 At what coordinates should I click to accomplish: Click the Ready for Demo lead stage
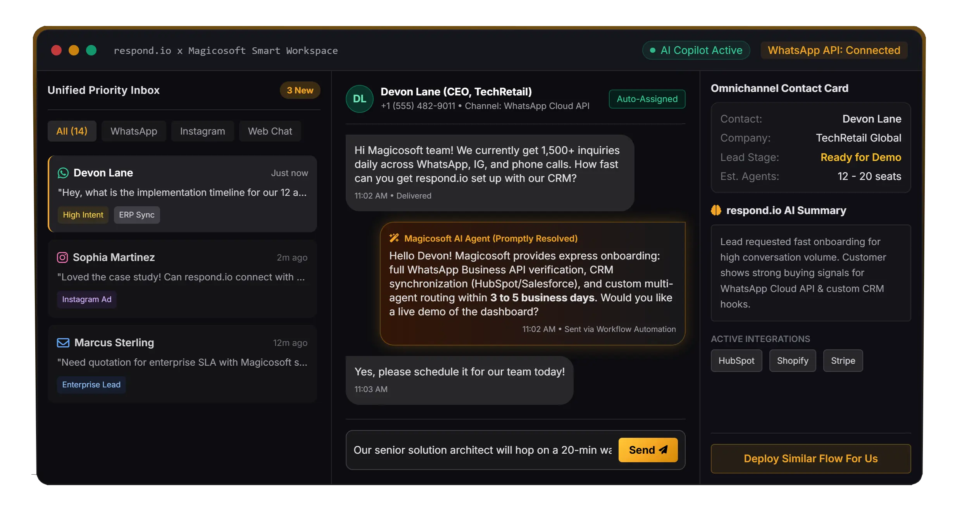[x=860, y=157]
